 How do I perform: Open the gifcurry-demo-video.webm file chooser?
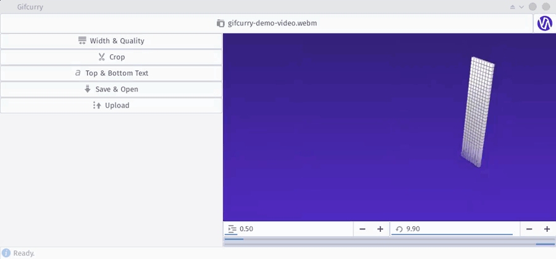[x=267, y=23]
